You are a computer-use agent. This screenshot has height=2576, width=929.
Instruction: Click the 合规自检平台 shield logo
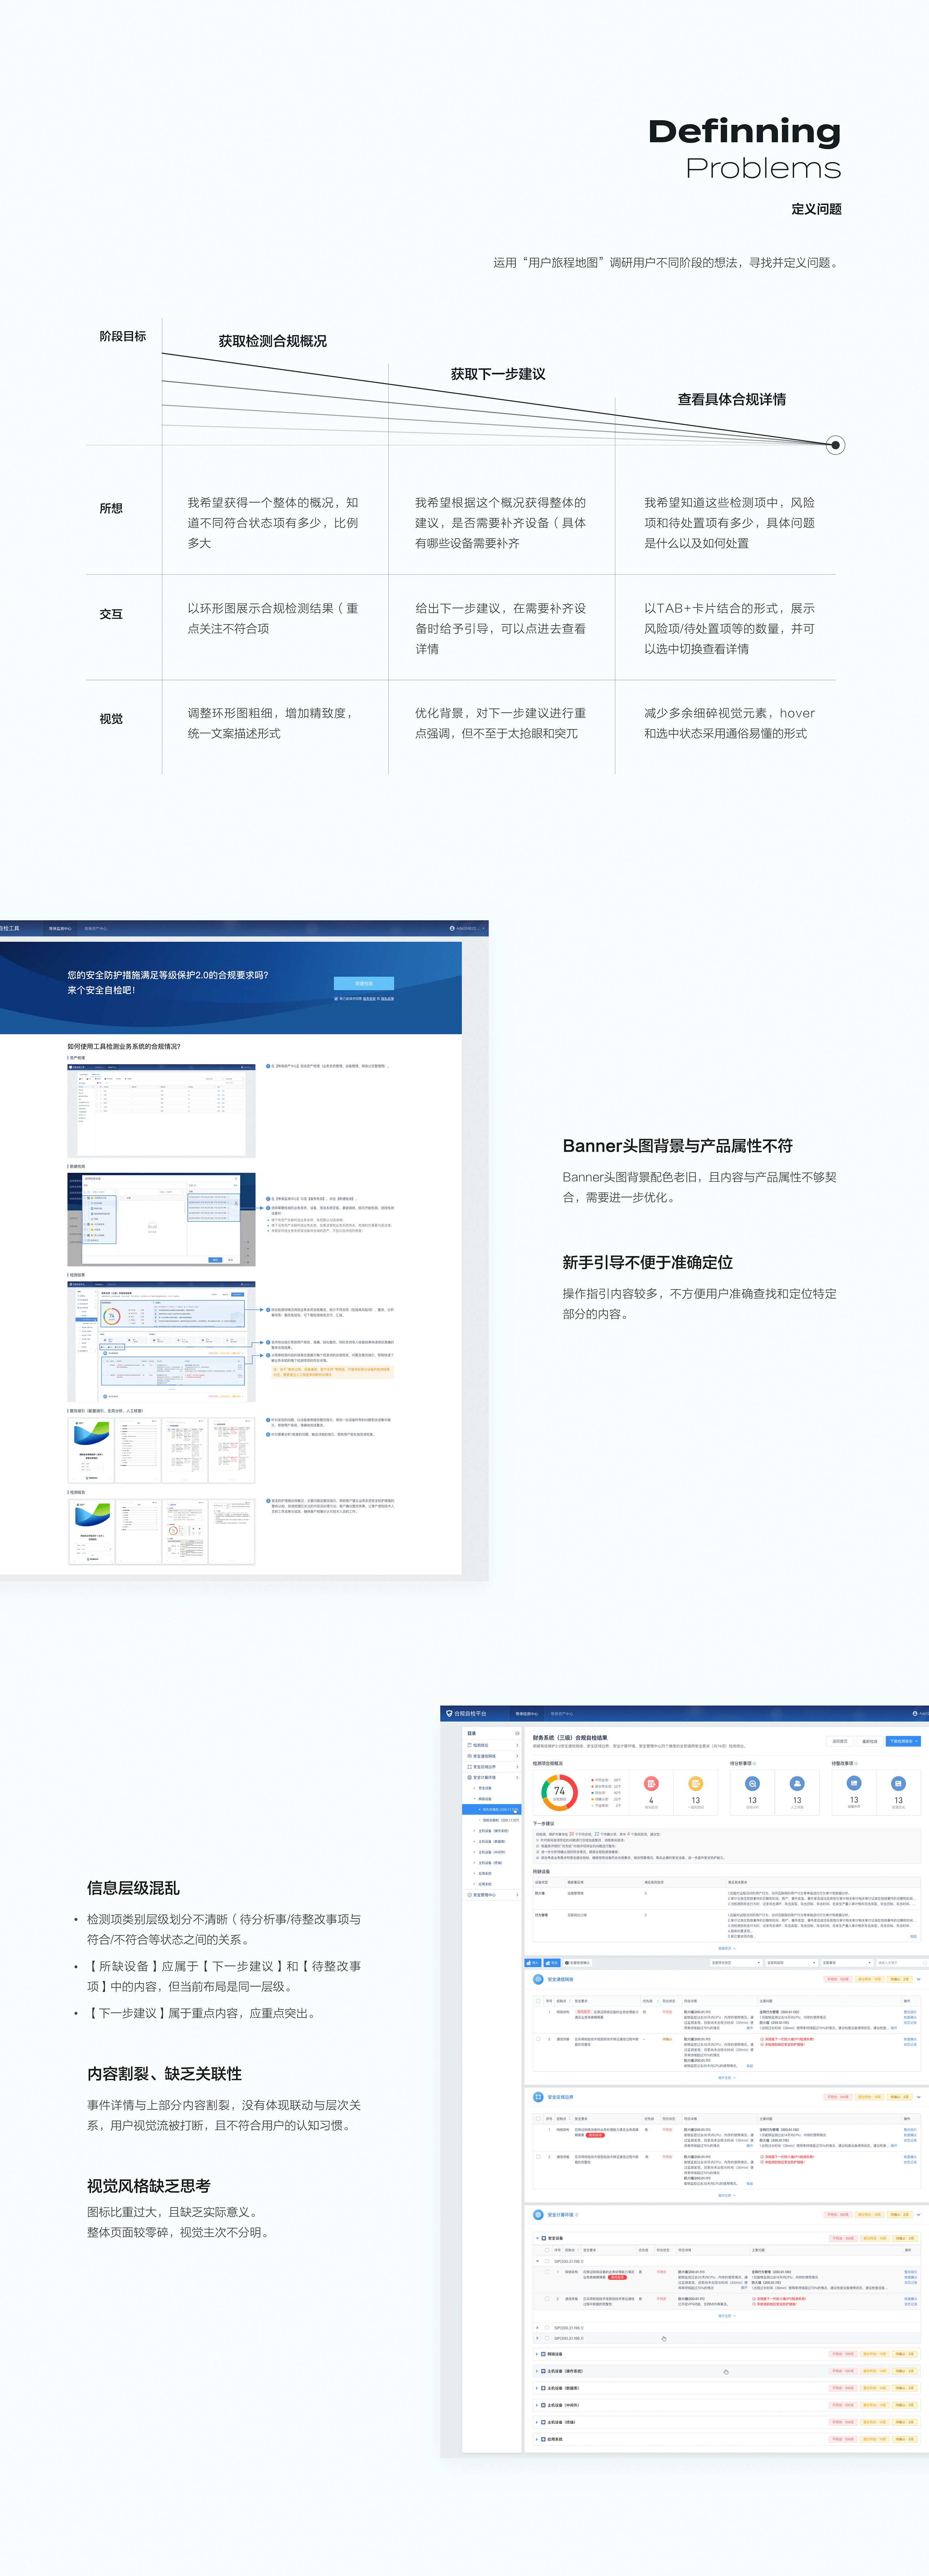point(449,1713)
